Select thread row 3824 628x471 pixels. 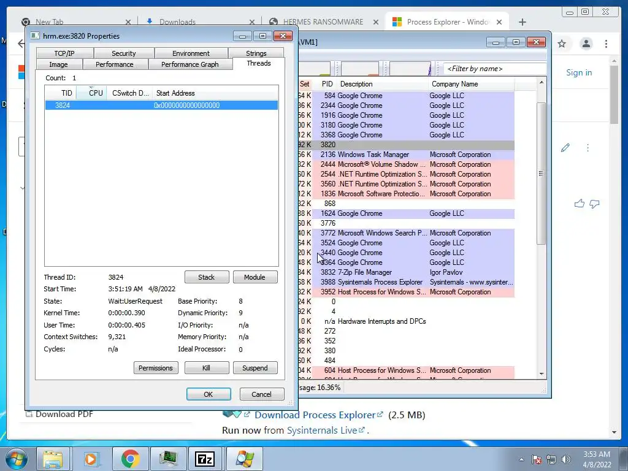(x=161, y=105)
